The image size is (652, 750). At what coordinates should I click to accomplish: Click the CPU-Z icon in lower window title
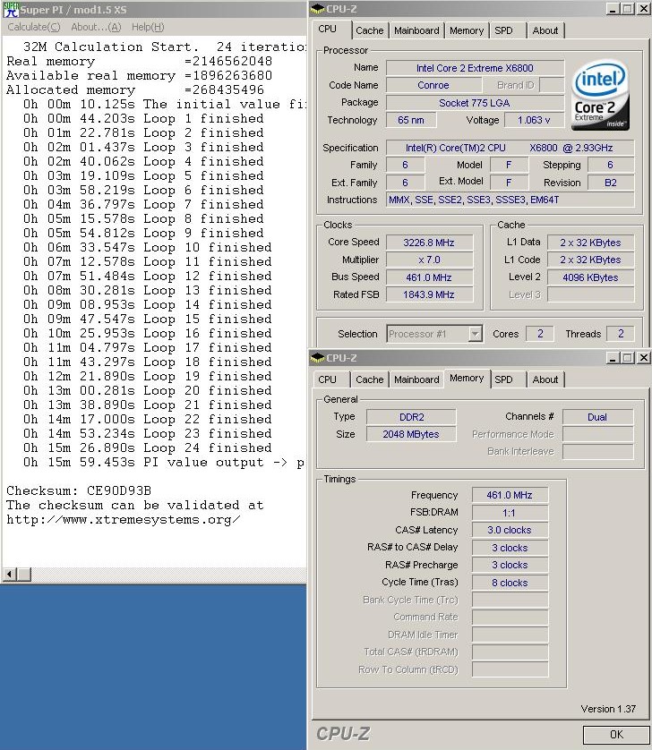(x=317, y=358)
